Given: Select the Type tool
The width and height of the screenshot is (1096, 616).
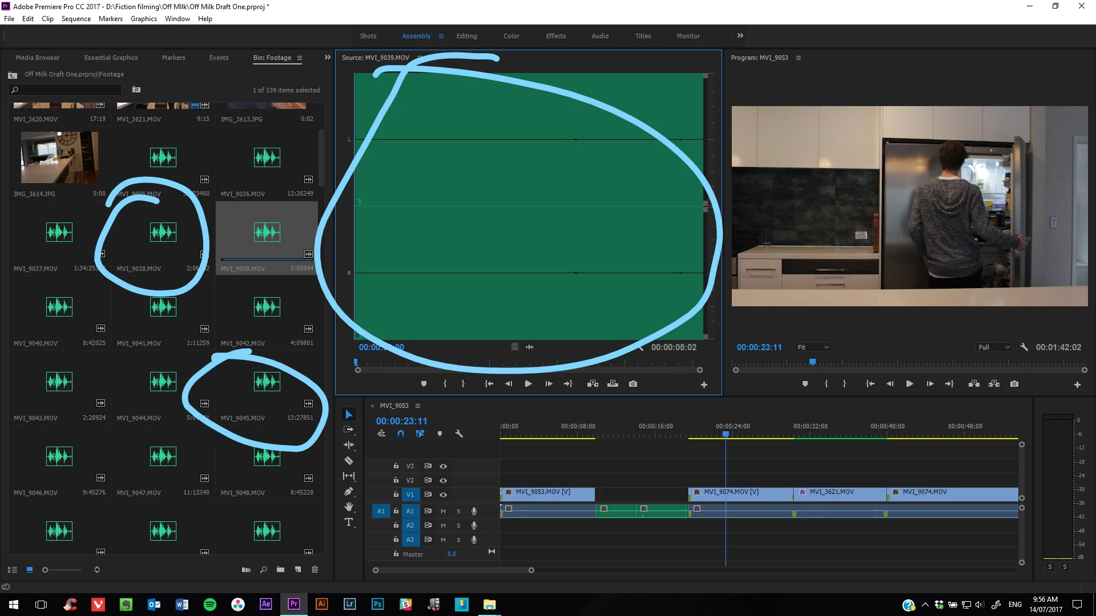Looking at the screenshot, I should click(x=349, y=522).
